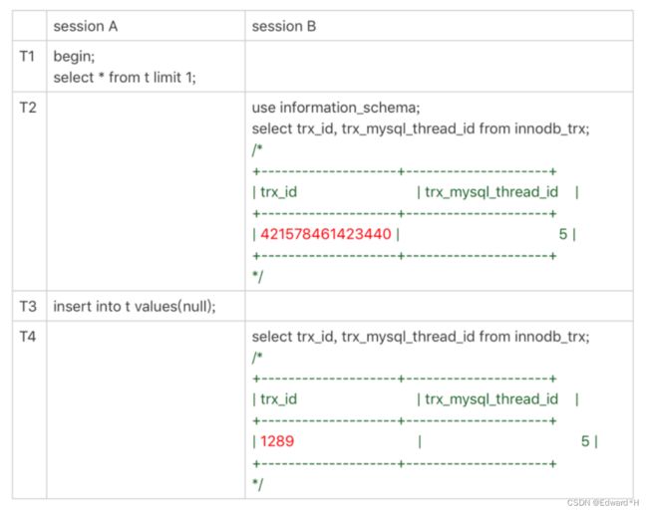
Task: Click trx_mysql_thread_id header in T2 result
Action: (x=491, y=192)
